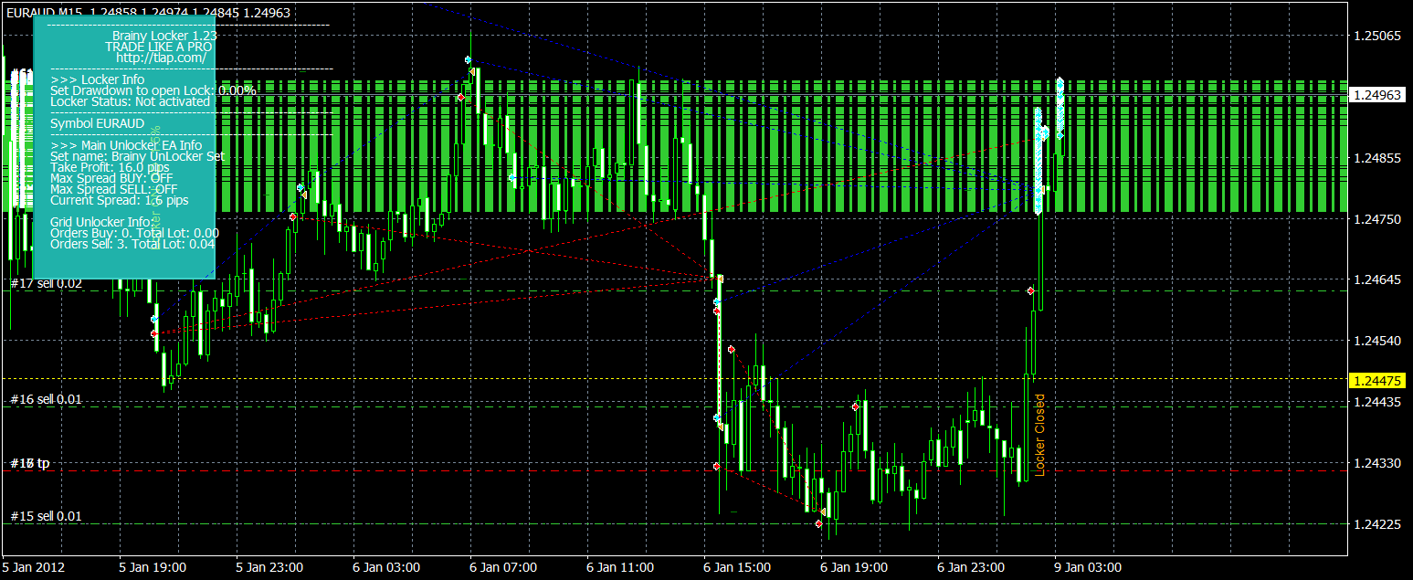Click 'Max Spread BUY: OFF' line
Screen dimensions: 1413x580
111,178
